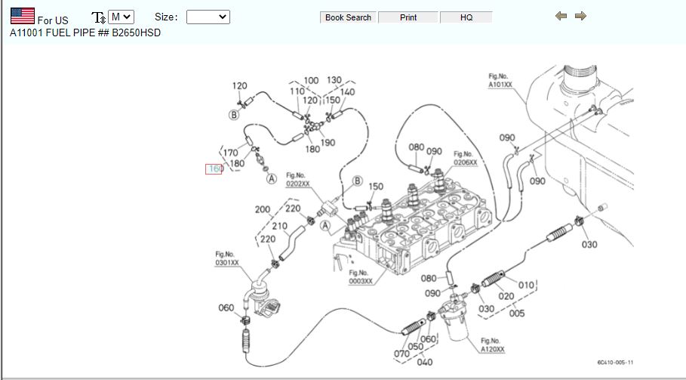Image resolution: width=686 pixels, height=380 pixels.
Task: Select highlighted part number 160
Action: click(214, 169)
